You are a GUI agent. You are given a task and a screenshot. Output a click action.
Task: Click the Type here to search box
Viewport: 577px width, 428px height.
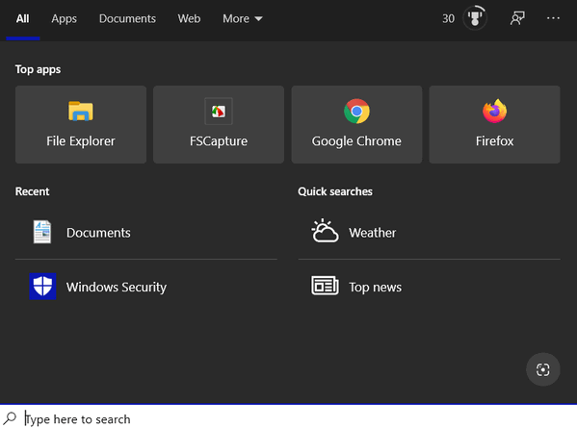pos(289,418)
